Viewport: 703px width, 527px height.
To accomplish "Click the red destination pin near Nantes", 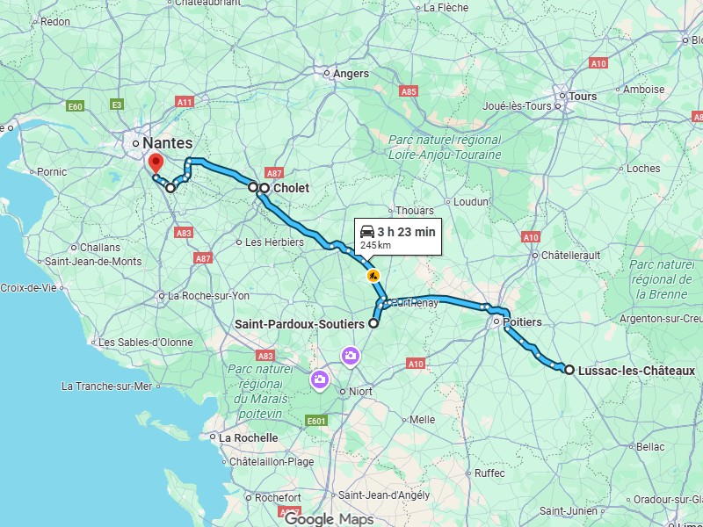I will [156, 163].
